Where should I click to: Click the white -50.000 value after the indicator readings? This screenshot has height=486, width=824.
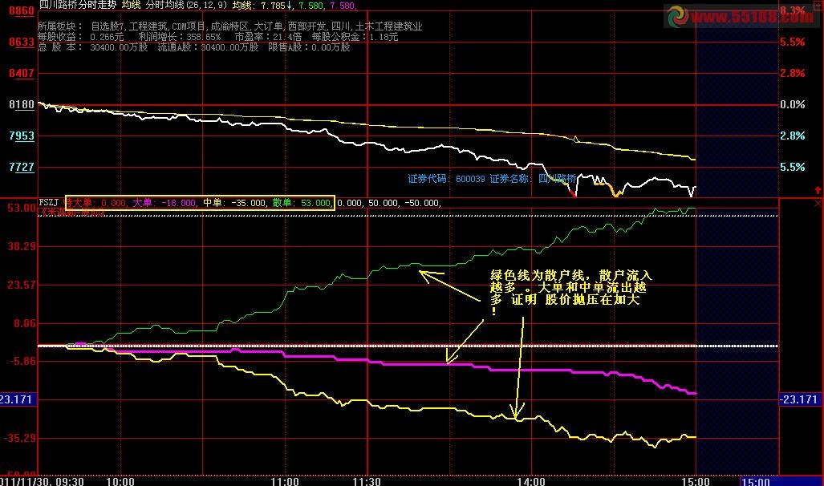click(422, 203)
